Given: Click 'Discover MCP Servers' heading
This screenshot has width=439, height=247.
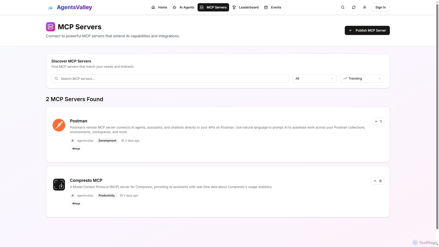Looking at the screenshot, I should pyautogui.click(x=71, y=61).
